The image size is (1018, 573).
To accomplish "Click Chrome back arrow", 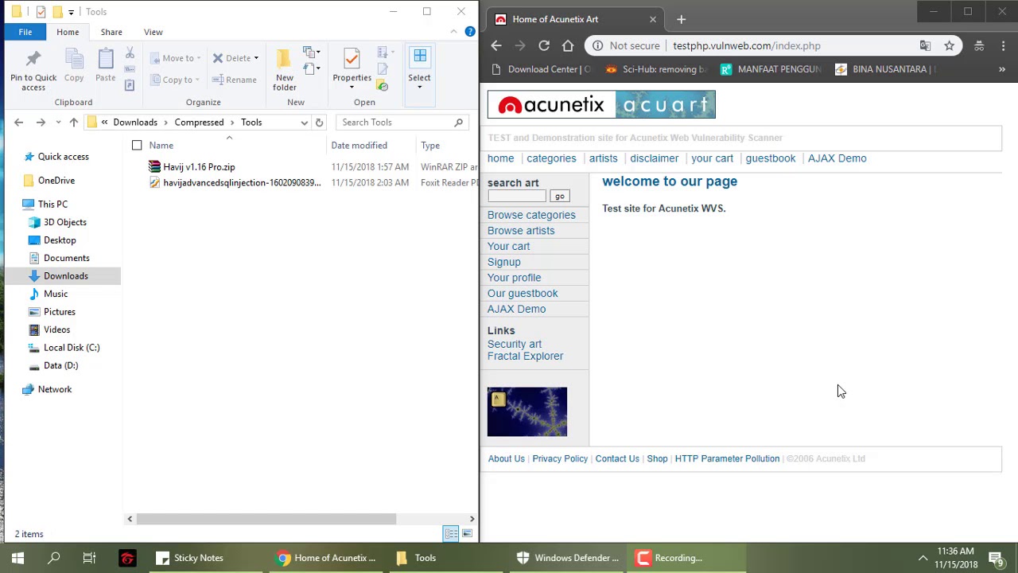I will [496, 46].
